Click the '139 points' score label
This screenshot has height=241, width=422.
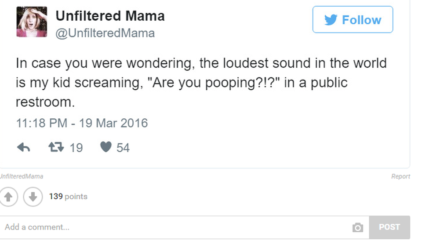tap(68, 197)
